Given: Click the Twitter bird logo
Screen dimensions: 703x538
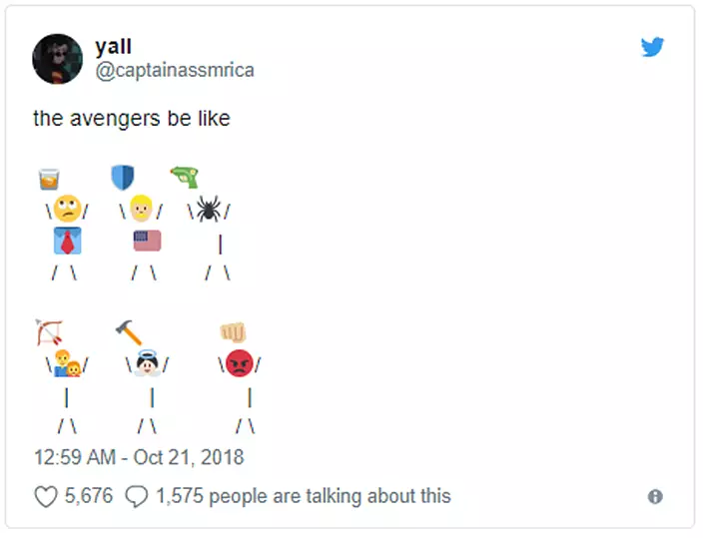Looking at the screenshot, I should [652, 46].
